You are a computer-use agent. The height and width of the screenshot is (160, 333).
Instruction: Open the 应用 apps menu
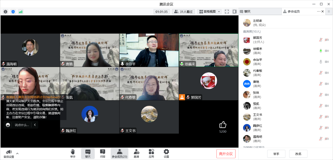tap(151, 154)
